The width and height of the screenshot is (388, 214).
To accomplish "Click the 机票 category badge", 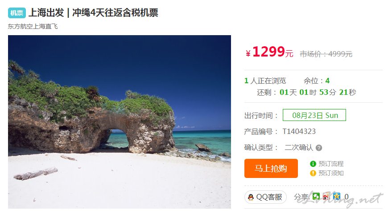I will 17,13.
